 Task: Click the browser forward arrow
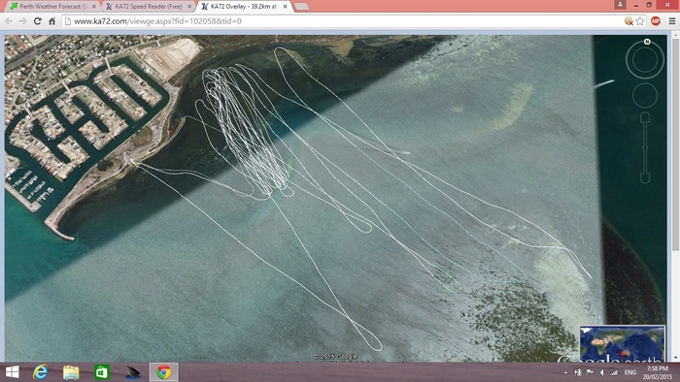(23, 21)
